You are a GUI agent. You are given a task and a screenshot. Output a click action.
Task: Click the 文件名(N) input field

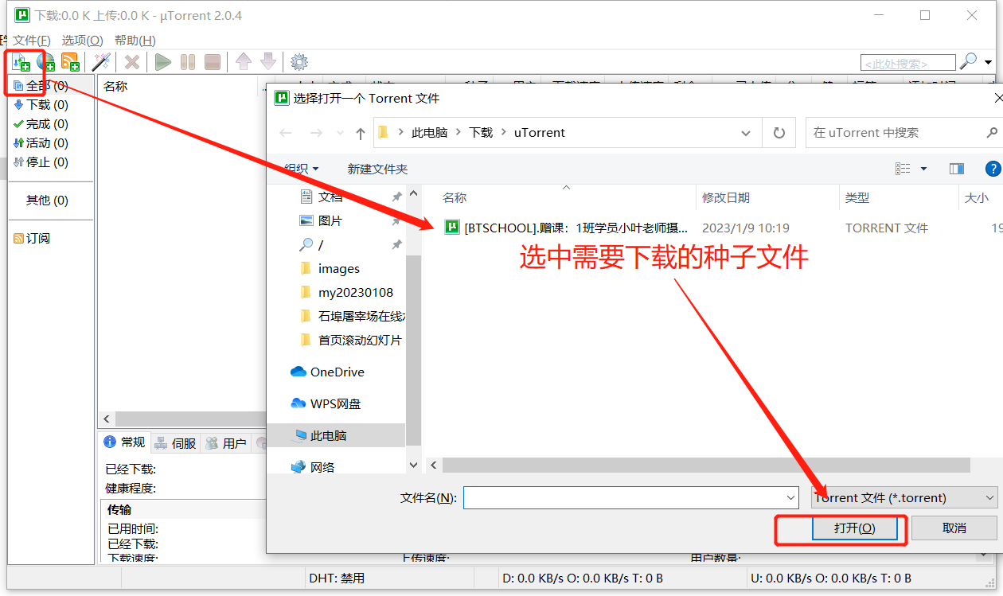[623, 498]
